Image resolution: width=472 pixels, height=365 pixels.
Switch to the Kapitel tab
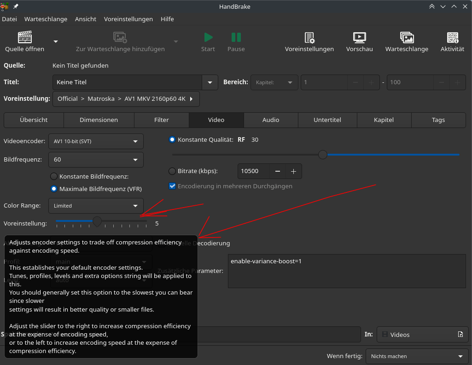coord(384,120)
